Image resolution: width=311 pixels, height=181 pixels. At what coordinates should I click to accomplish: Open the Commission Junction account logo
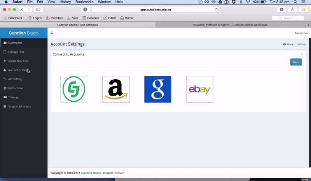point(74,89)
